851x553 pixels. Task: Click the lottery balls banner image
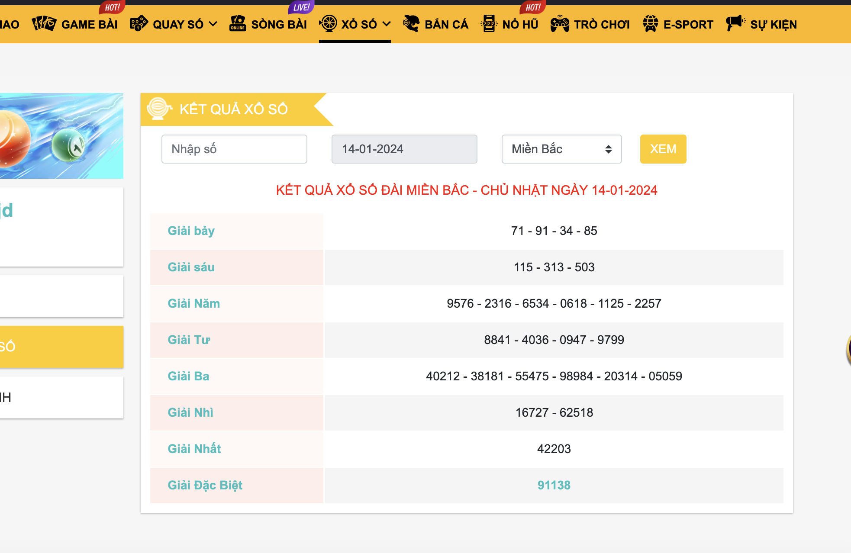pos(61,136)
